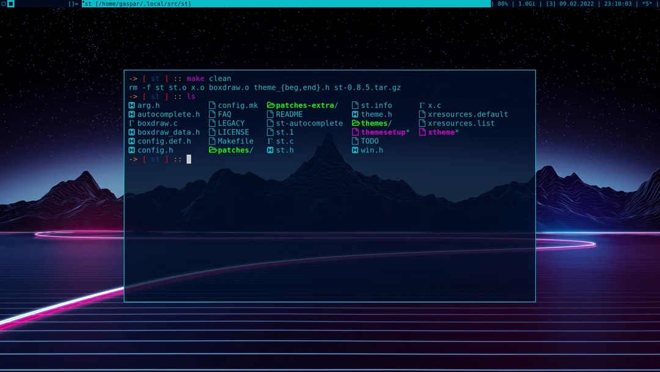Screen dimensions: 660x372
Task: Click the layout symbol []= in the status bar
Action: point(73,4)
